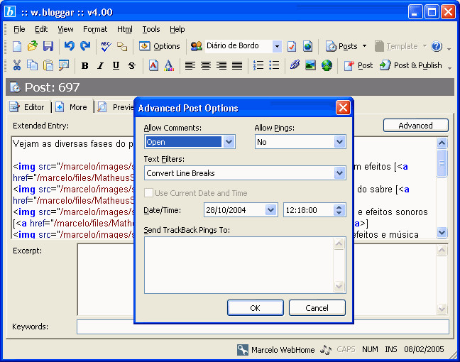
Task: Click the accounts people icon
Action: click(196, 46)
